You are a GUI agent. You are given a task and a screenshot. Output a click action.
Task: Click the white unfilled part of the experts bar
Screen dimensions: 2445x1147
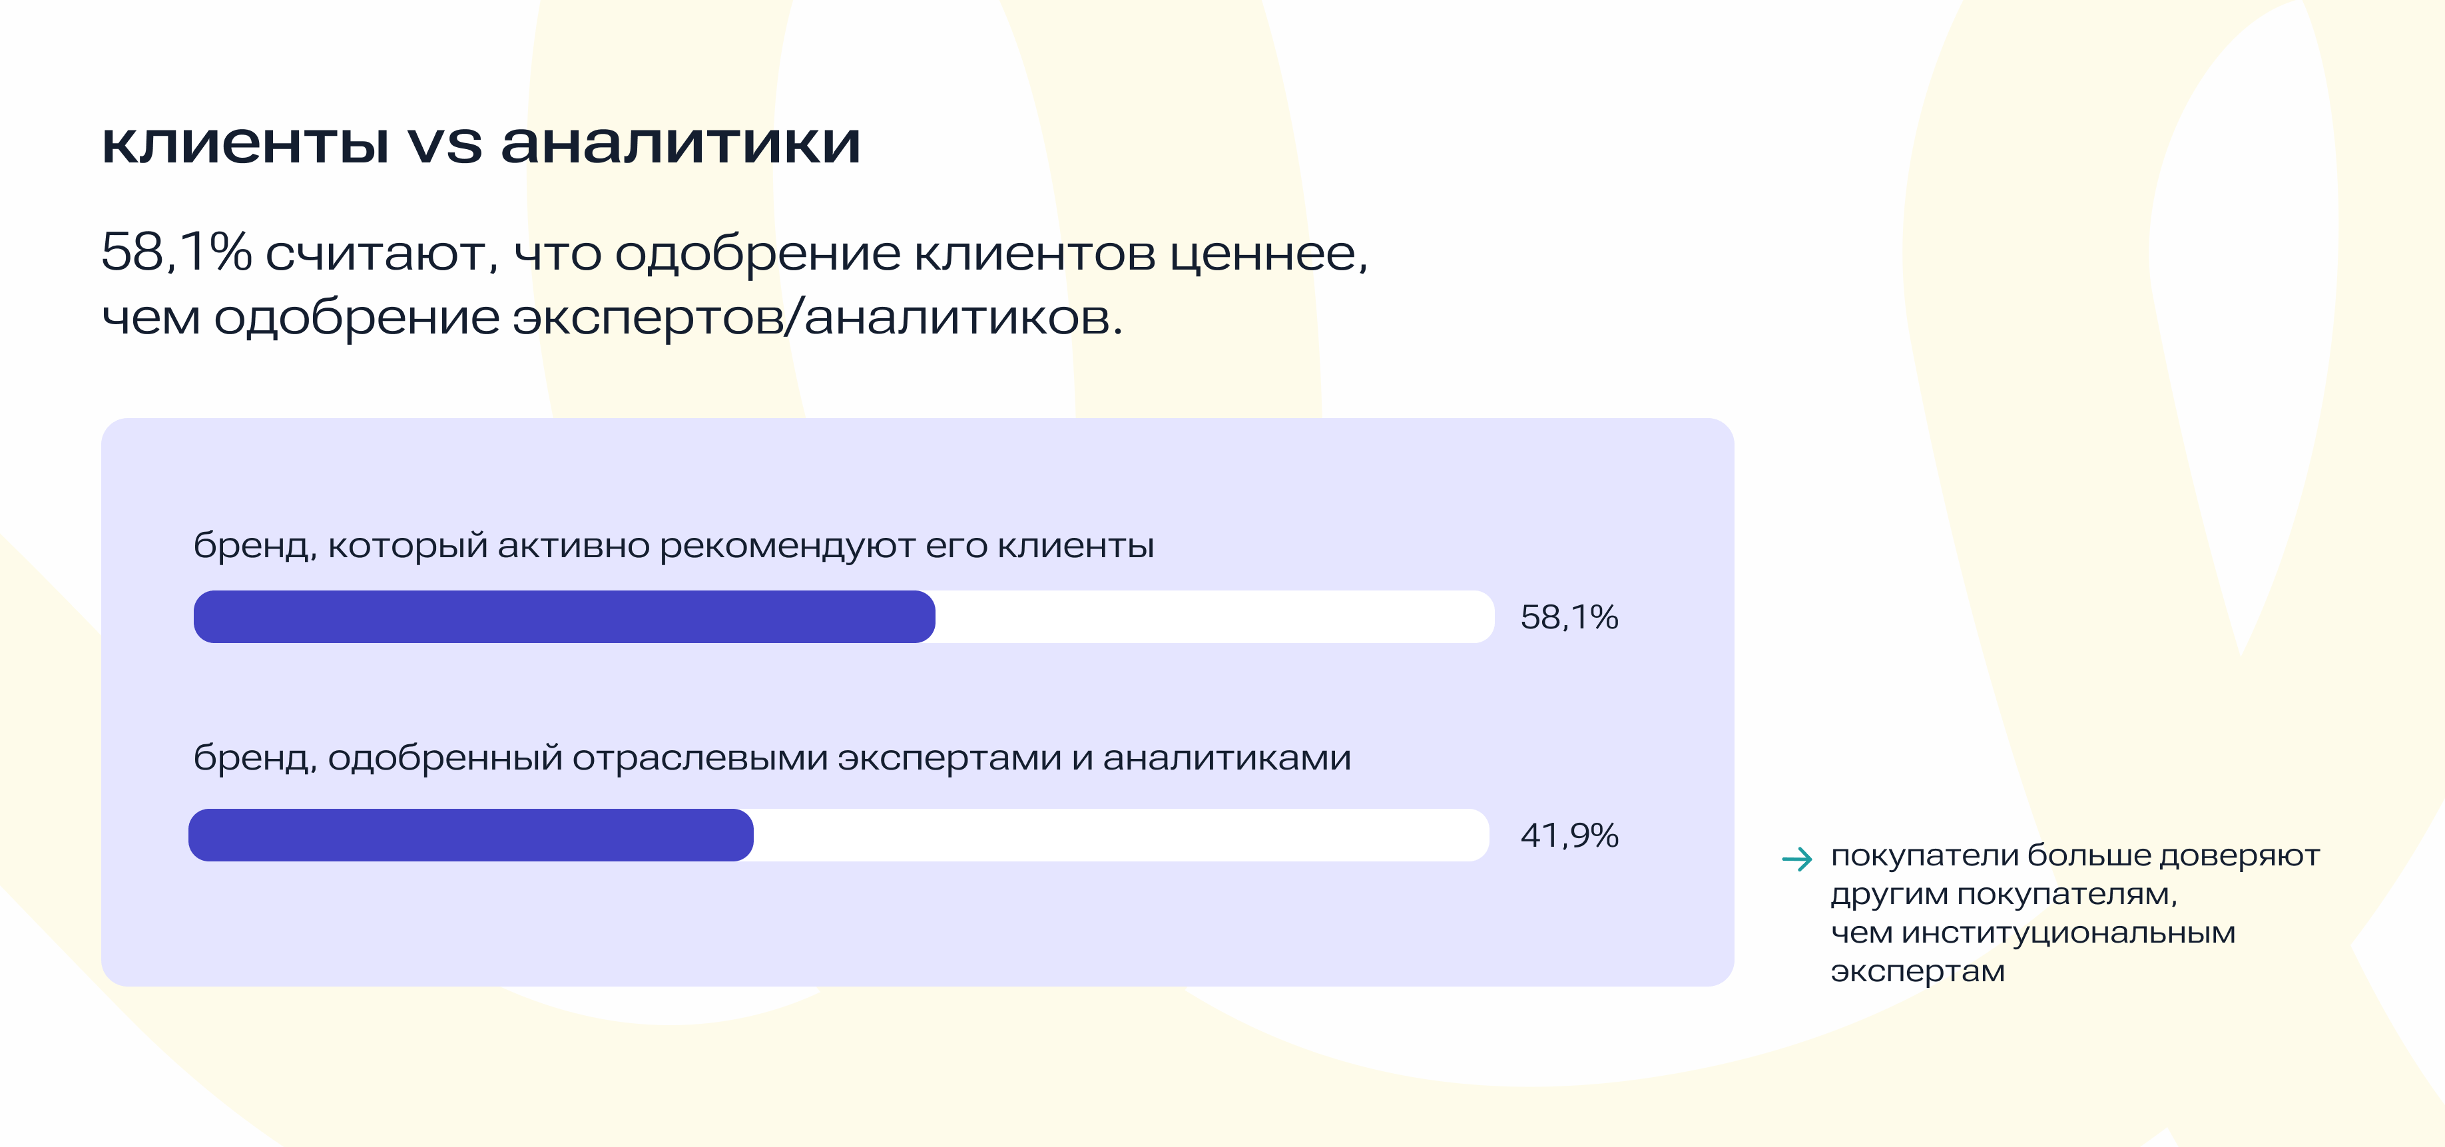tap(1120, 835)
